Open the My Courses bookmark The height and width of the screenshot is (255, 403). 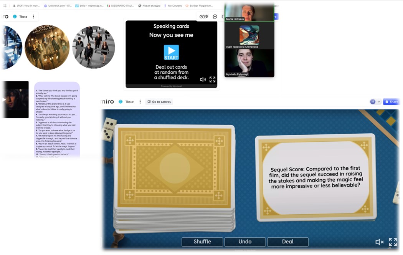(x=173, y=6)
